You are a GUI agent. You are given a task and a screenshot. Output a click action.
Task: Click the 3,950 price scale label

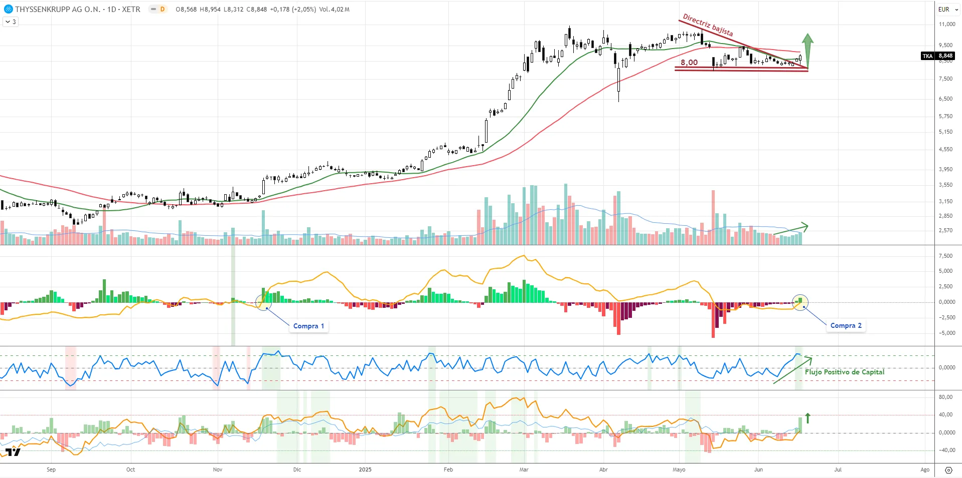tap(945, 169)
